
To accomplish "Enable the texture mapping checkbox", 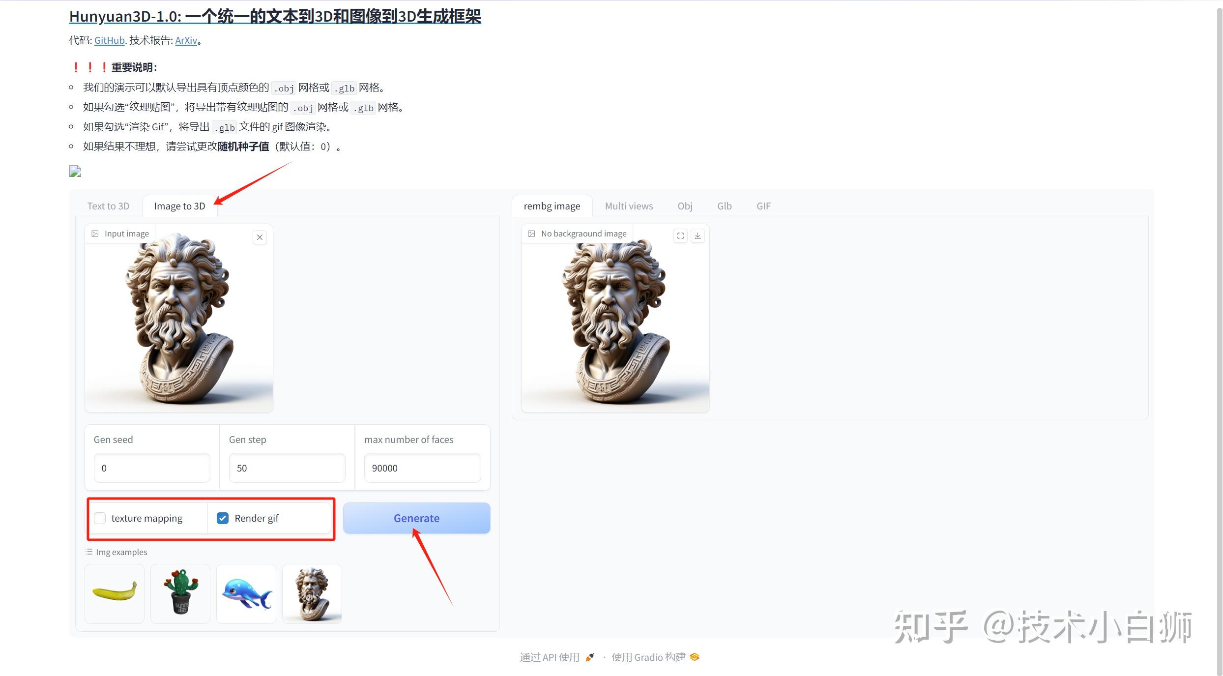I will click(x=100, y=518).
